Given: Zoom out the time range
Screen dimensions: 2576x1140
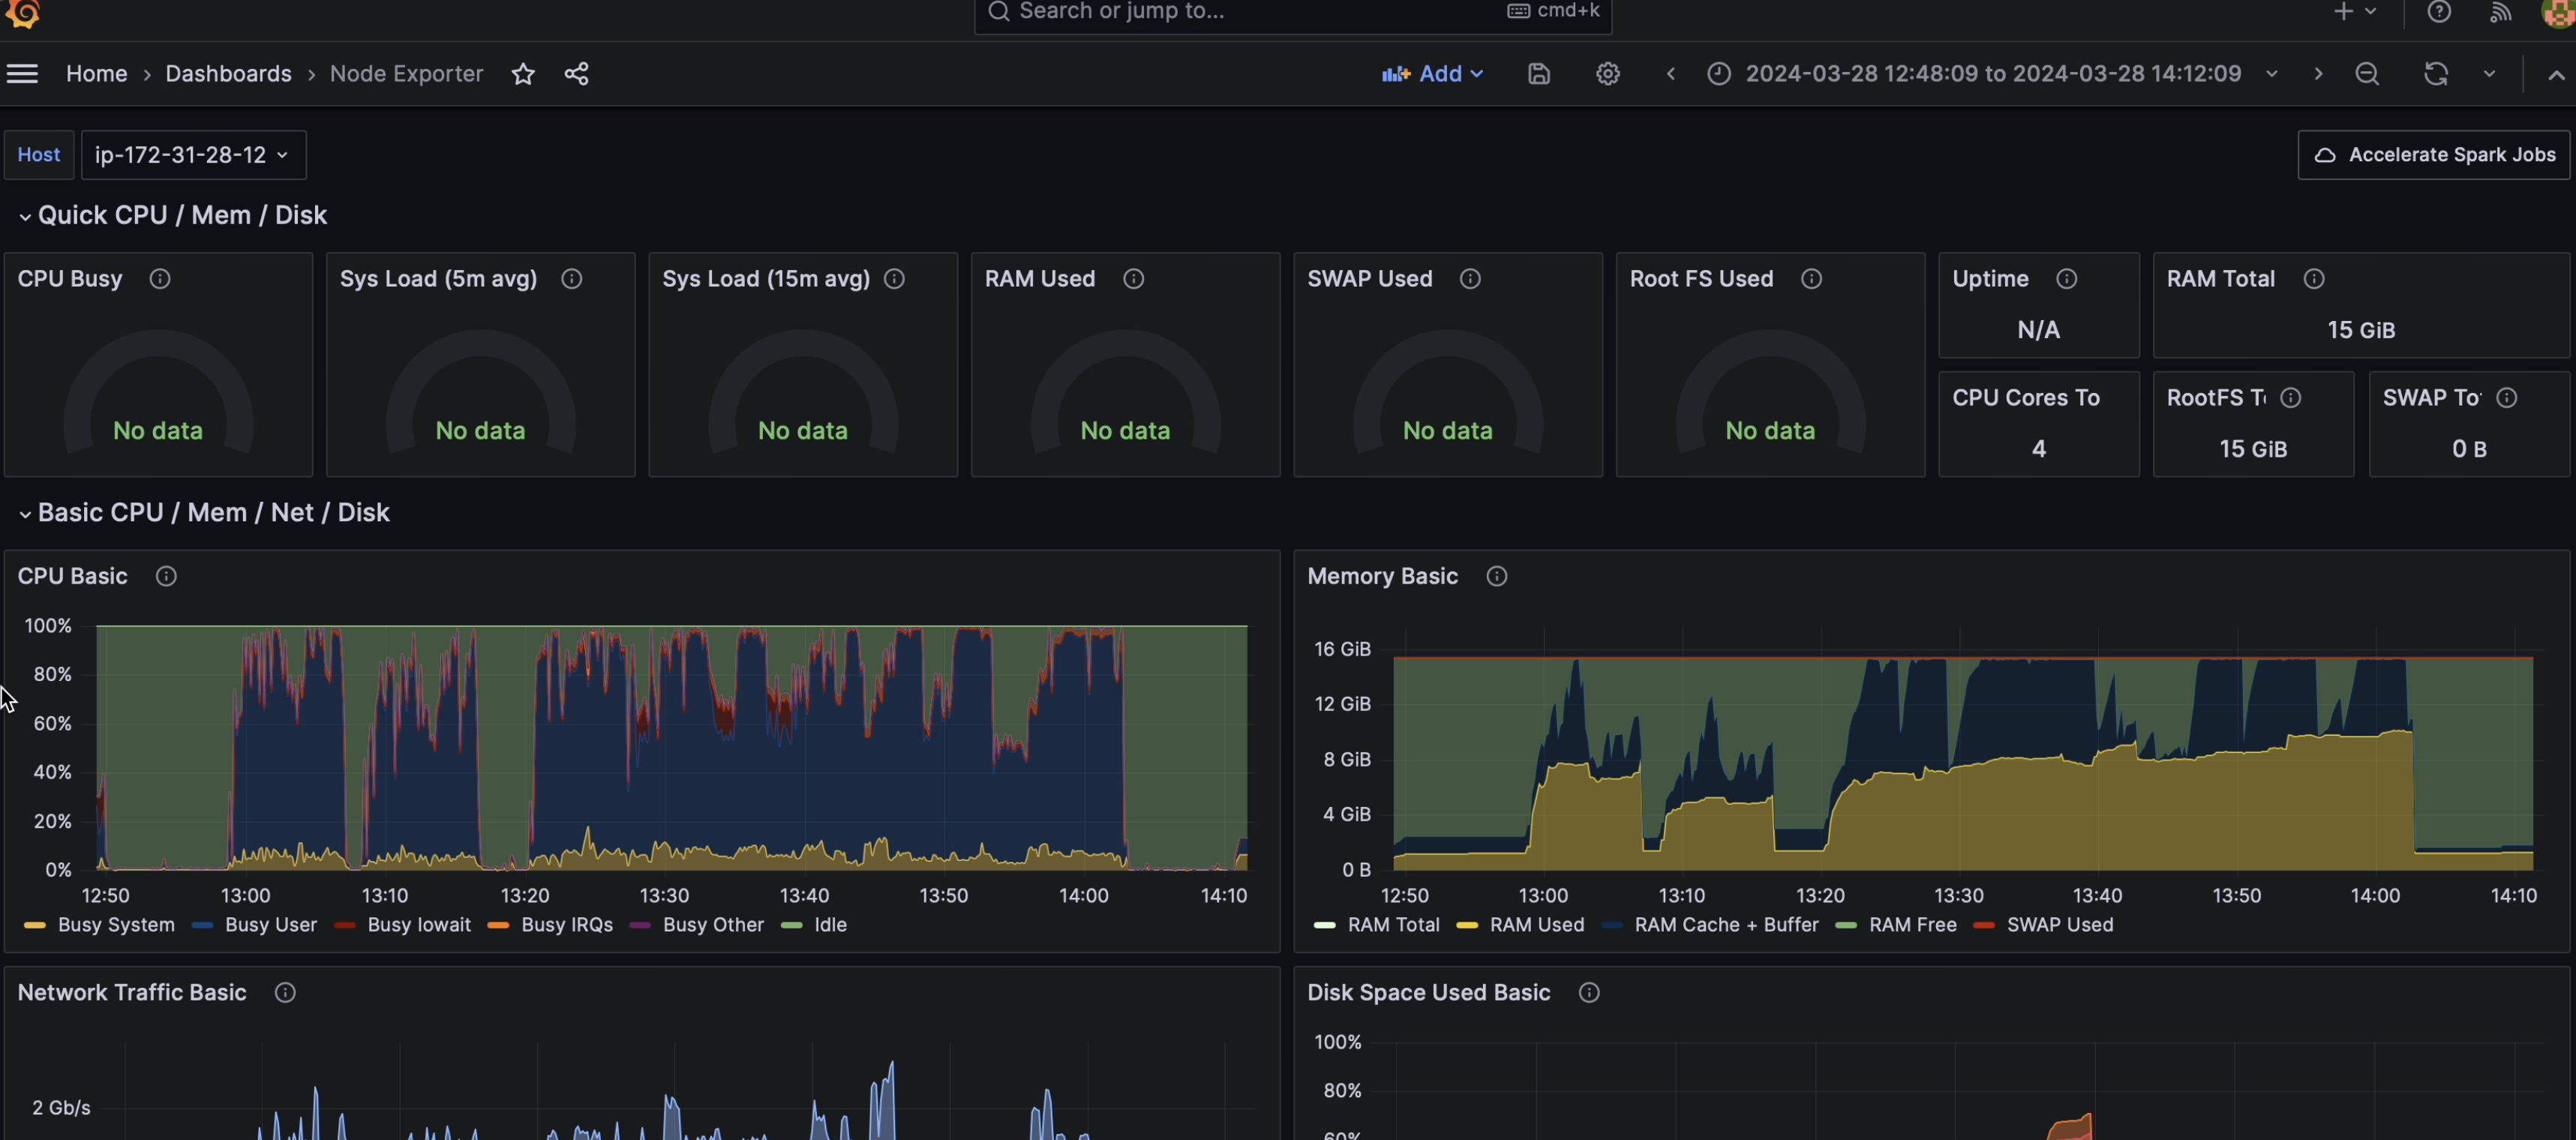Looking at the screenshot, I should pos(2367,73).
